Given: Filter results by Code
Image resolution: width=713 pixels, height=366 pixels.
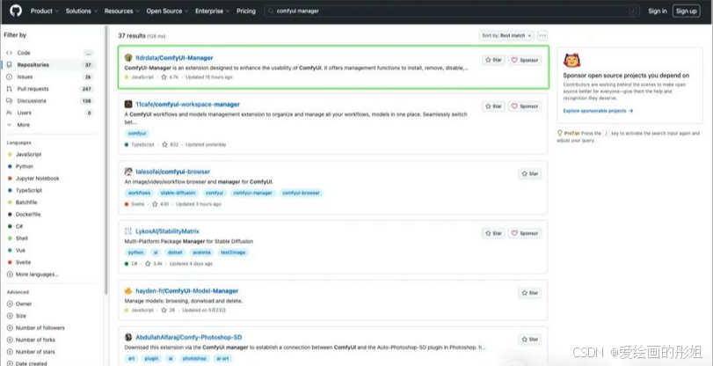Looking at the screenshot, I should click(x=49, y=53).
